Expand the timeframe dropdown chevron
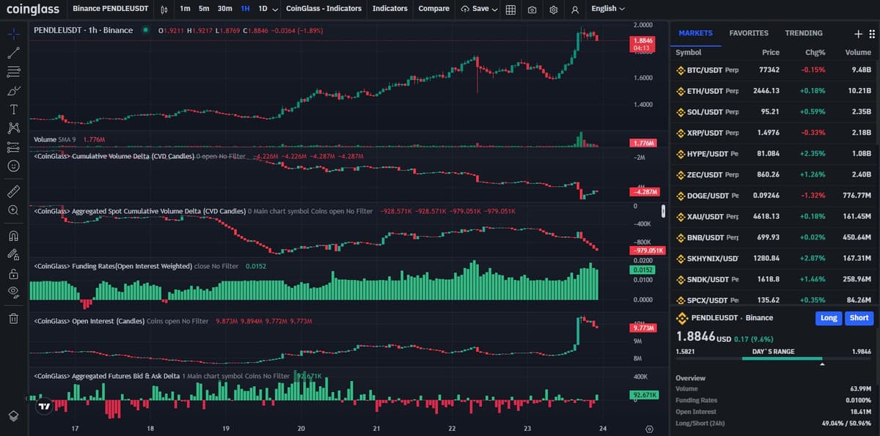Image resolution: width=880 pixels, height=436 pixels. click(x=274, y=9)
